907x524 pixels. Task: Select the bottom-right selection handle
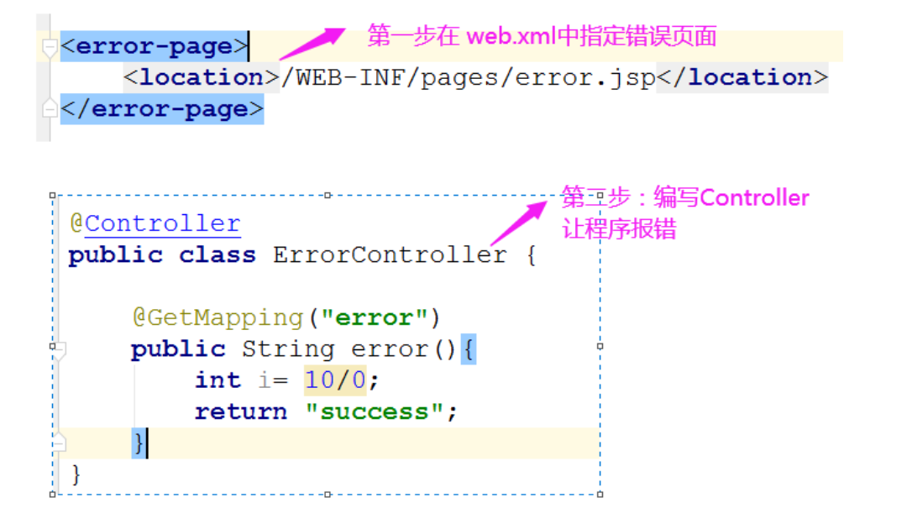(600, 495)
